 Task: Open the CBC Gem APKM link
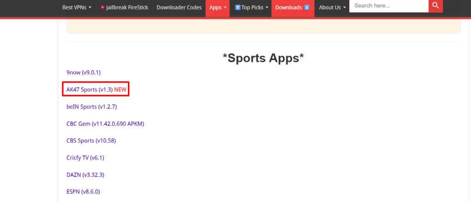[105, 123]
